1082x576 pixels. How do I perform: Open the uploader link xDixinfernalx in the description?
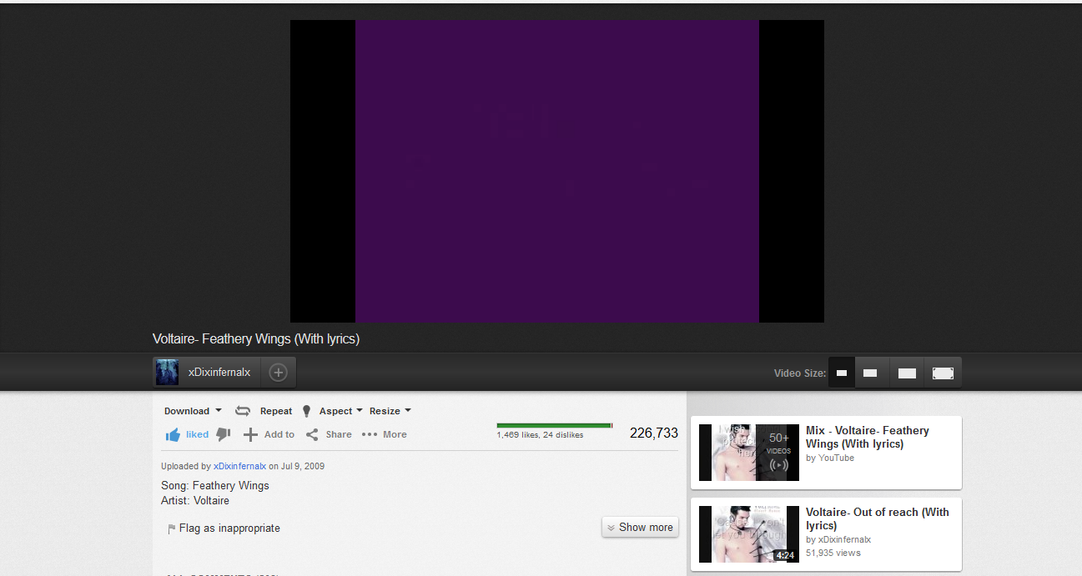(239, 466)
